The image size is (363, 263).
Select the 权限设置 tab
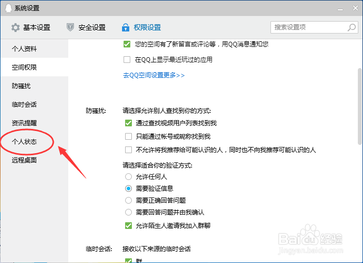[x=142, y=27]
